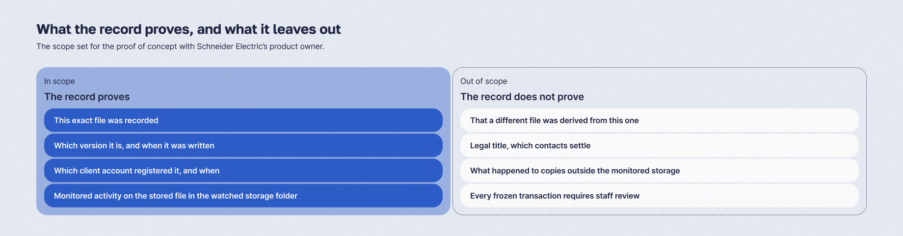This screenshot has height=236, width=903.
Task: Click the 'Out of scope' label
Action: click(x=483, y=81)
